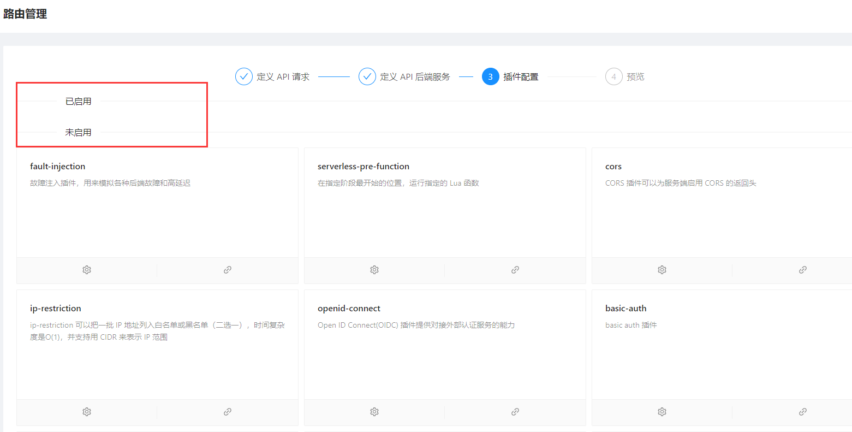Select the openid-connect plugin title

coord(349,309)
